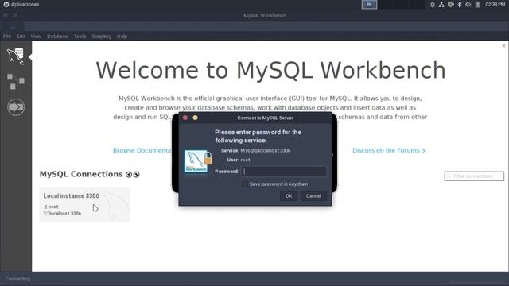
Task: Open the Edit menu
Action: click(x=21, y=37)
